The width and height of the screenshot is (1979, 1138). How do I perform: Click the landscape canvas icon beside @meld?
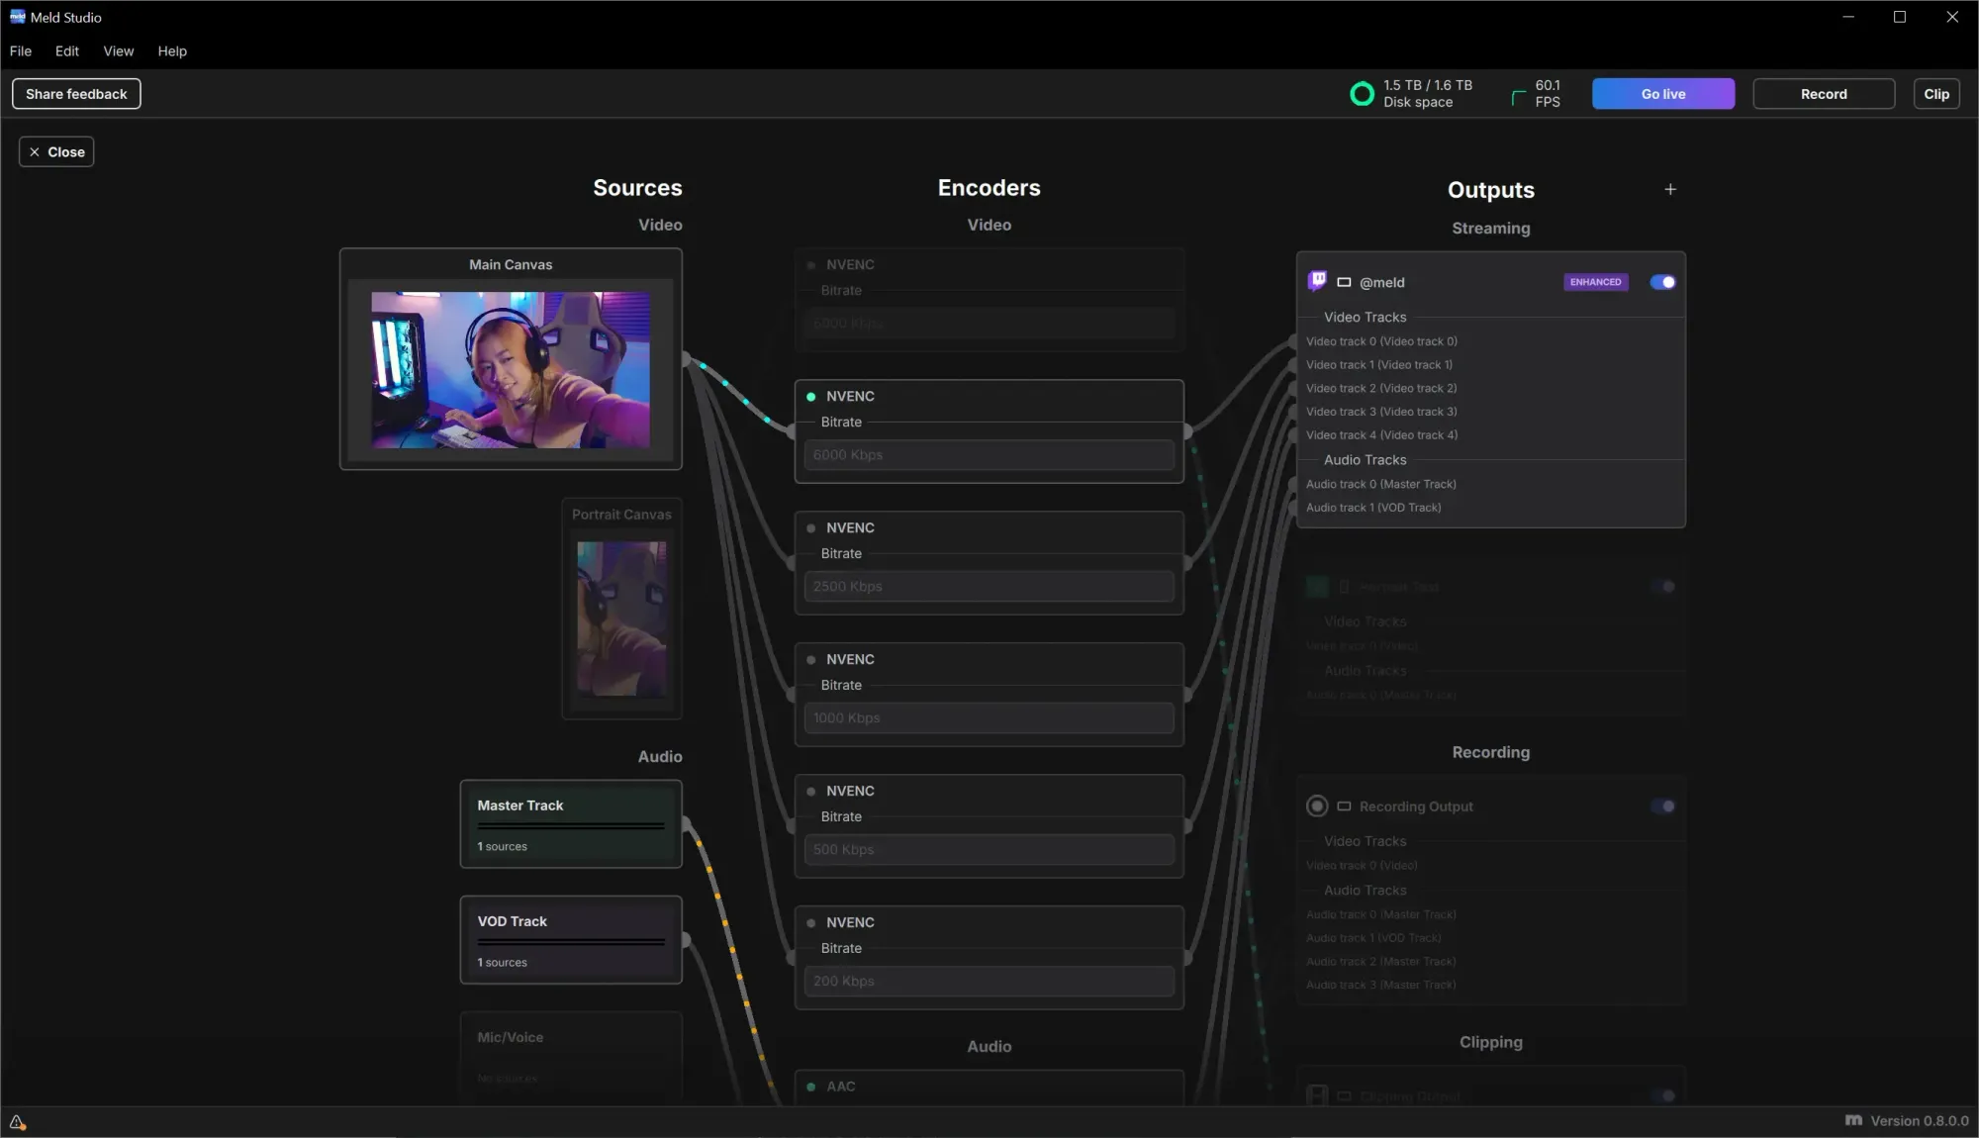1344,282
